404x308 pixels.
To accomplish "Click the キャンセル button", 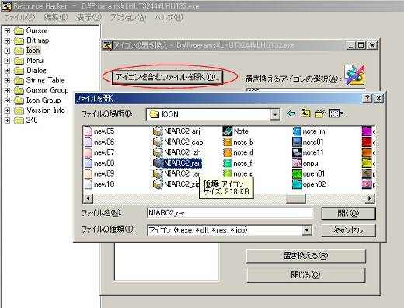I will click(348, 230).
